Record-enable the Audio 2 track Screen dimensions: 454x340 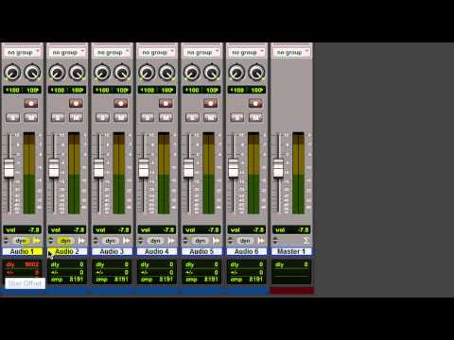coord(76,103)
